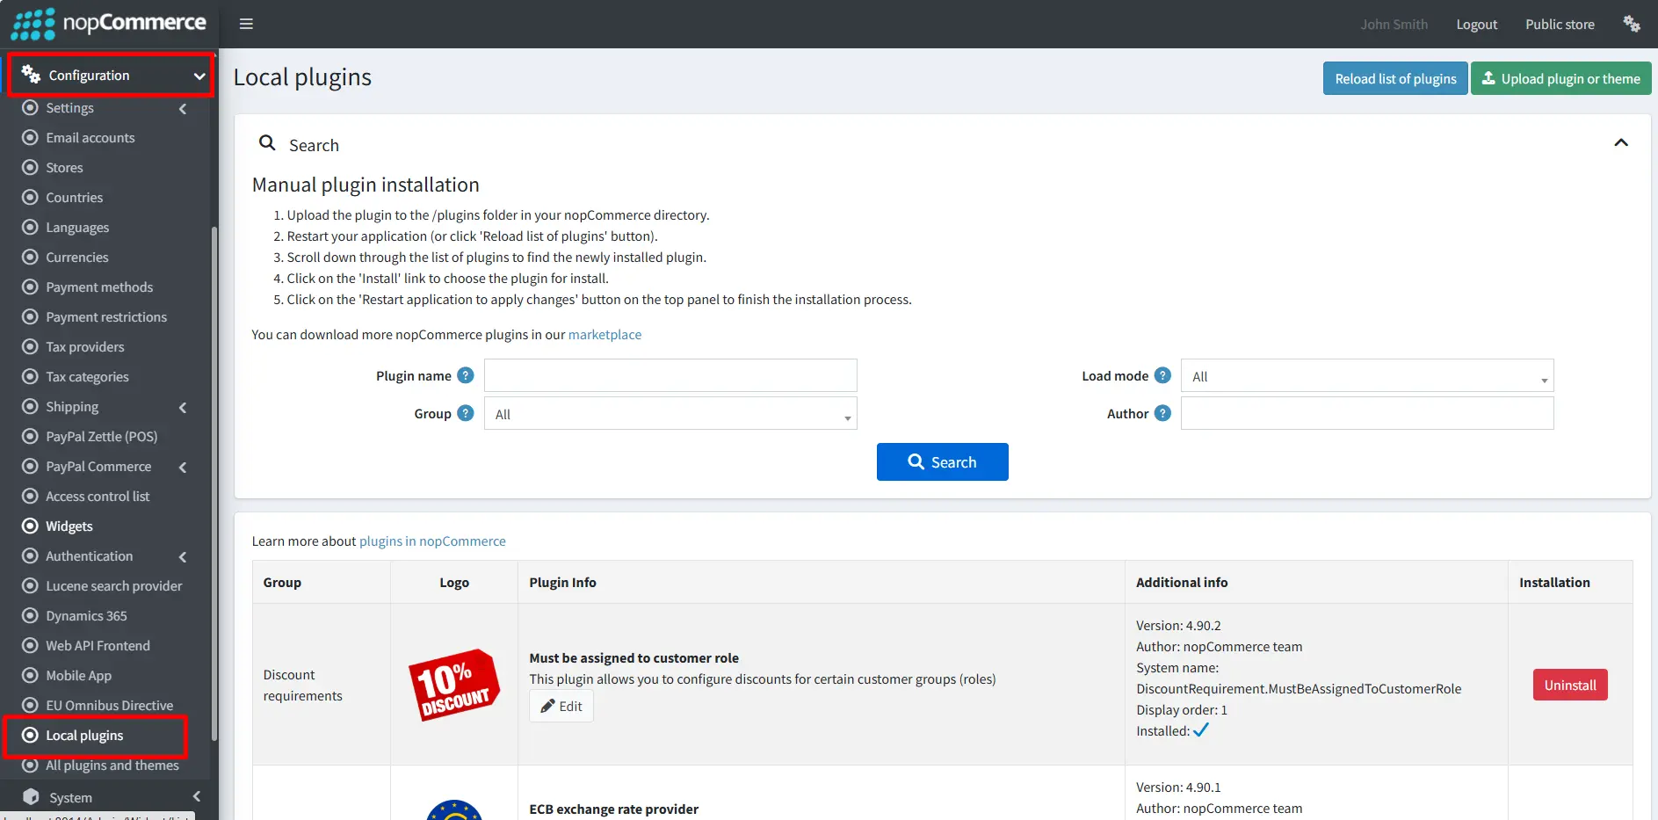The image size is (1658, 820).
Task: Open plugins in nopCommerce link
Action: coord(432,541)
